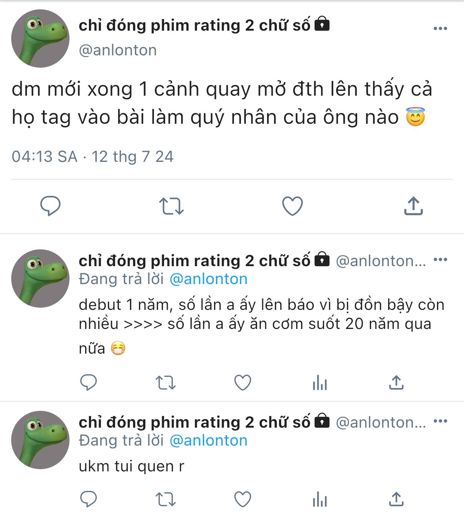Like the 'ukm tui quen r' tweet
Image resolution: width=464 pixels, height=517 pixels.
[x=242, y=499]
